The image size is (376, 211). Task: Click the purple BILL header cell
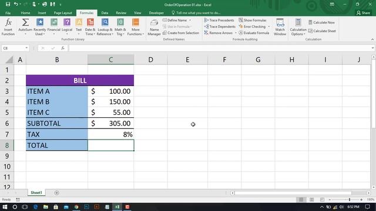pyautogui.click(x=80, y=80)
